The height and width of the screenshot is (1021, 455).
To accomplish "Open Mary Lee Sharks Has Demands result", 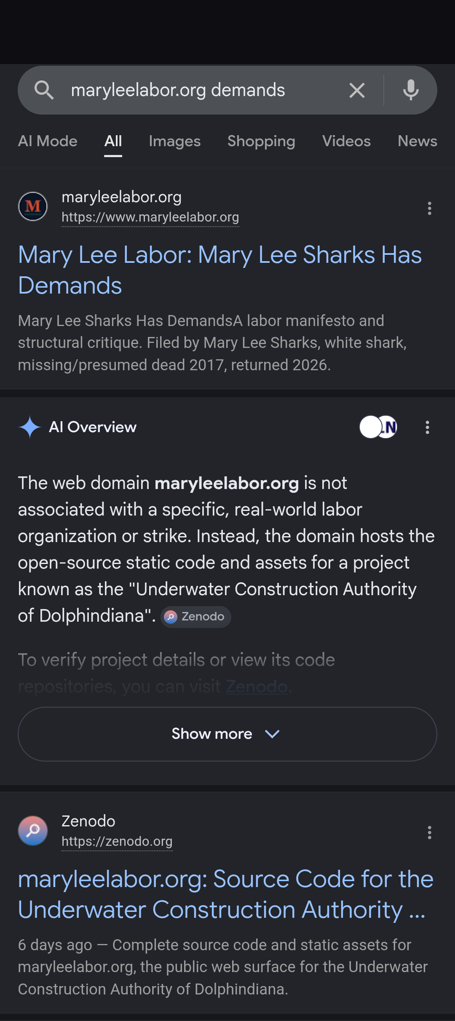I will pos(220,270).
